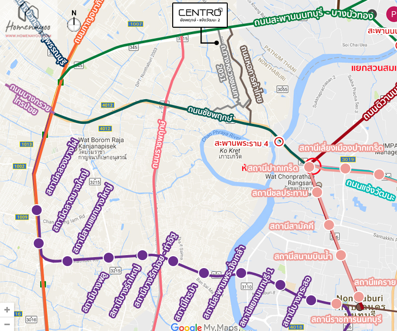Screen dimensions: 397x331
Task: Click the pink ถนนราชพฤกษ์ road line label
Action: 160,144
